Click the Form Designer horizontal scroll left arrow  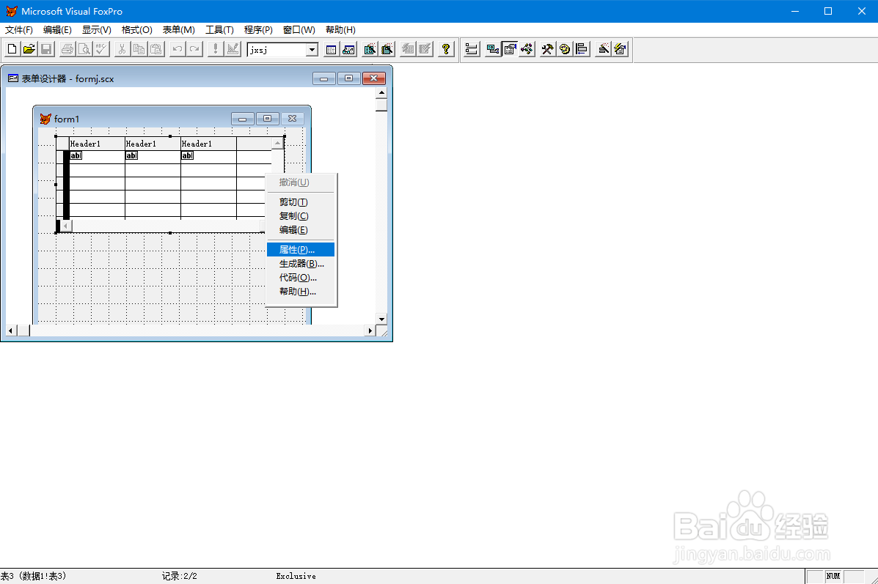(x=11, y=330)
